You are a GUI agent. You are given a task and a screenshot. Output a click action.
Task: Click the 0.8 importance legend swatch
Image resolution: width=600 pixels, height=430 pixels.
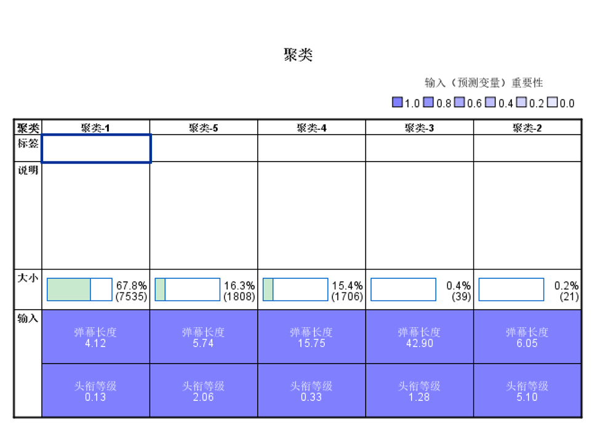click(x=428, y=103)
